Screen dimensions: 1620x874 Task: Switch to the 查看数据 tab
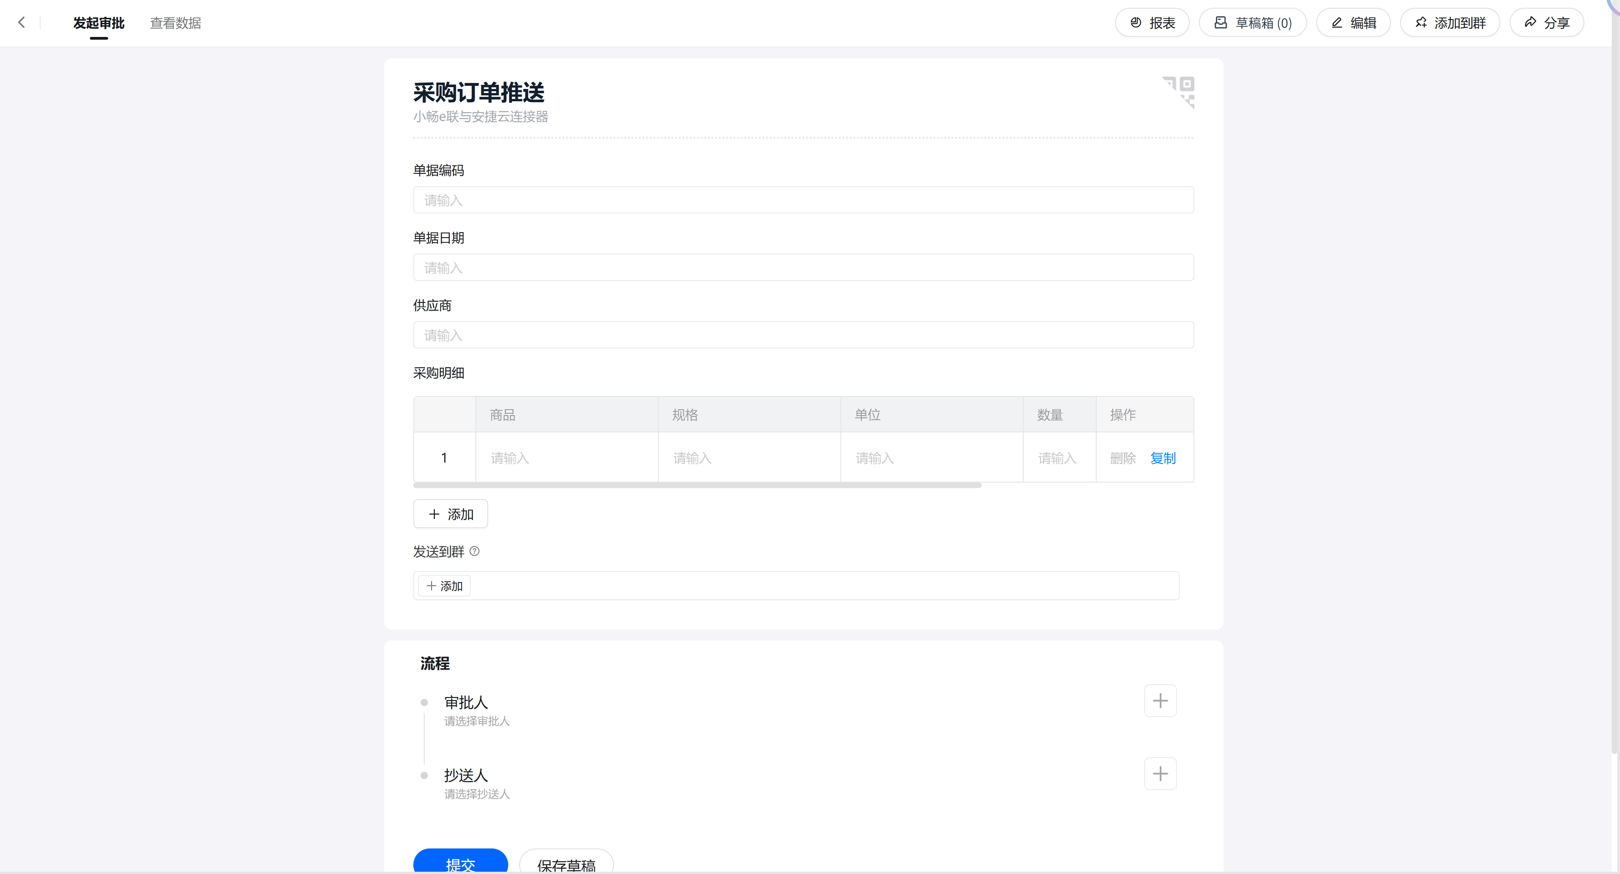[176, 23]
